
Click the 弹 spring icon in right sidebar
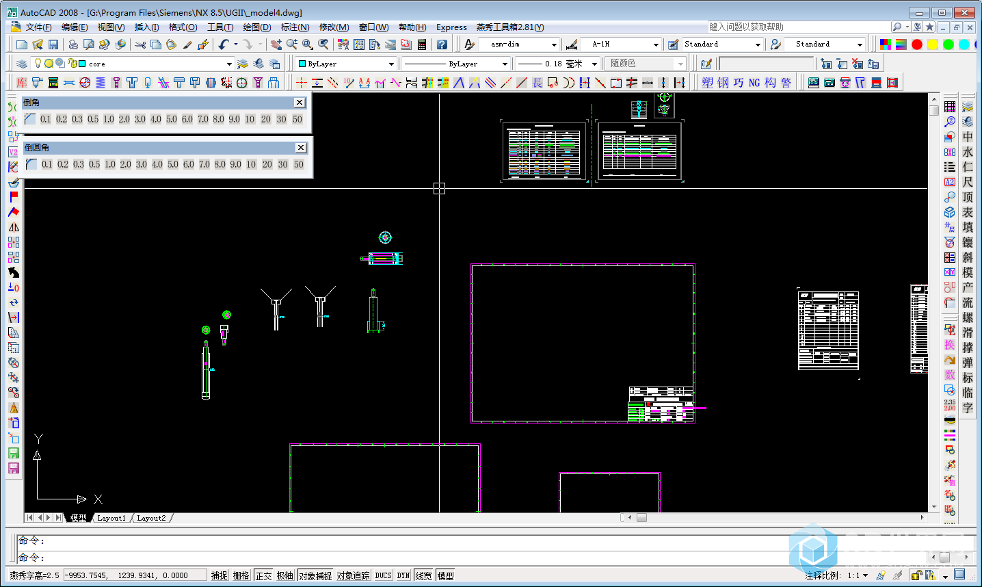pos(968,363)
